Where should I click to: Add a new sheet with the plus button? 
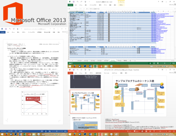coord(130,61)
